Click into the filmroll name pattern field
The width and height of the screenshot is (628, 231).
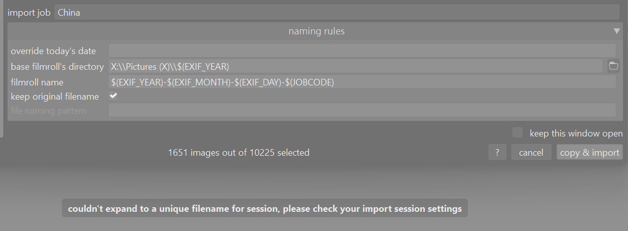[x=362, y=82]
